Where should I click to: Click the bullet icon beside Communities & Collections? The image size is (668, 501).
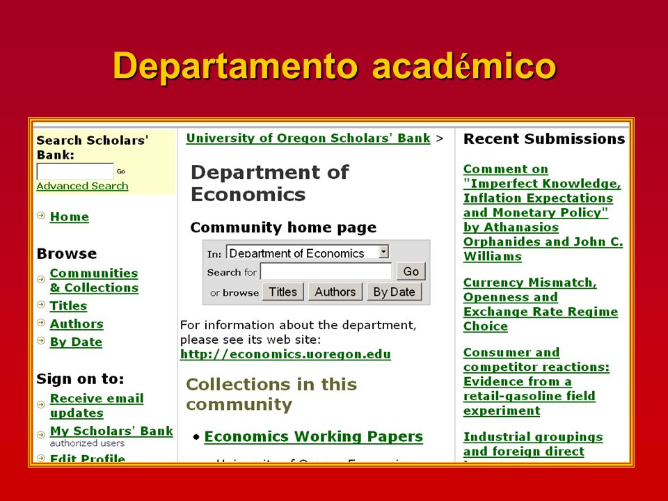click(41, 280)
